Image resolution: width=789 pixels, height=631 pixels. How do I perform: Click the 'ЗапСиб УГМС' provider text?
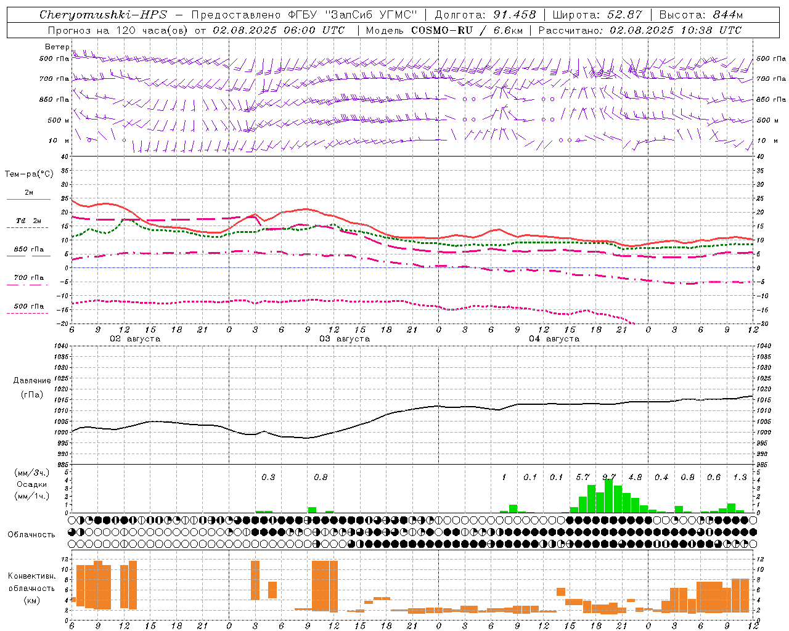point(370,15)
